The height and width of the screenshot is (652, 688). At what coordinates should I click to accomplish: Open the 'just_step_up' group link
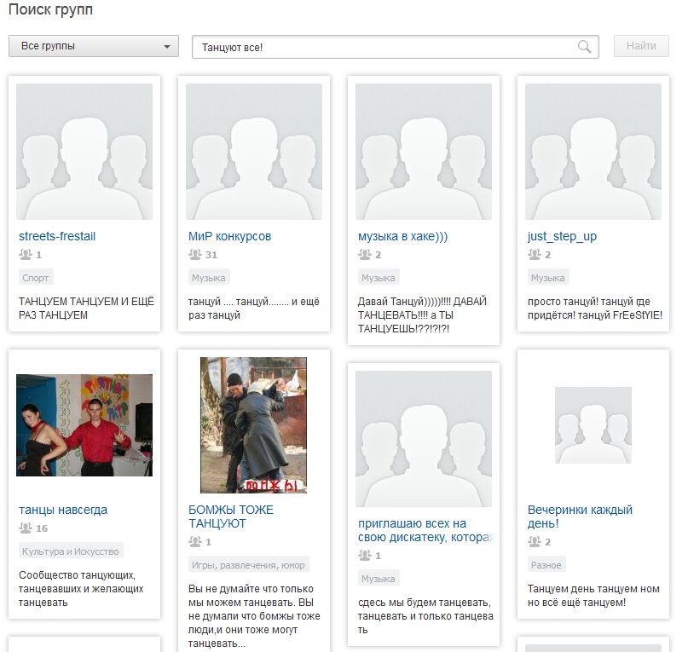563,236
